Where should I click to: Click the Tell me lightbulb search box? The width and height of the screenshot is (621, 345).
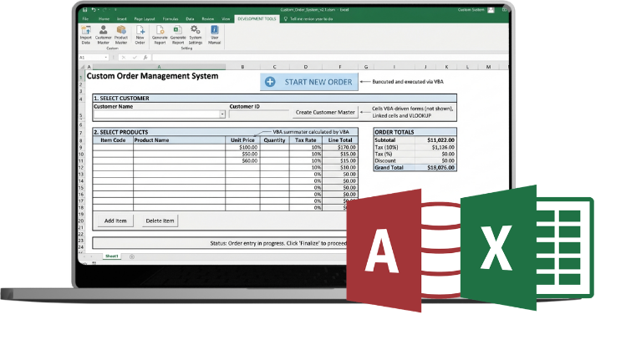(x=311, y=18)
